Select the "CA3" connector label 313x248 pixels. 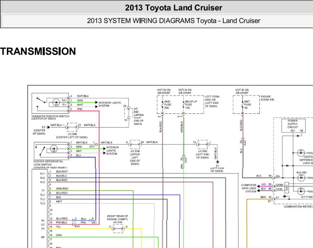click(186, 160)
